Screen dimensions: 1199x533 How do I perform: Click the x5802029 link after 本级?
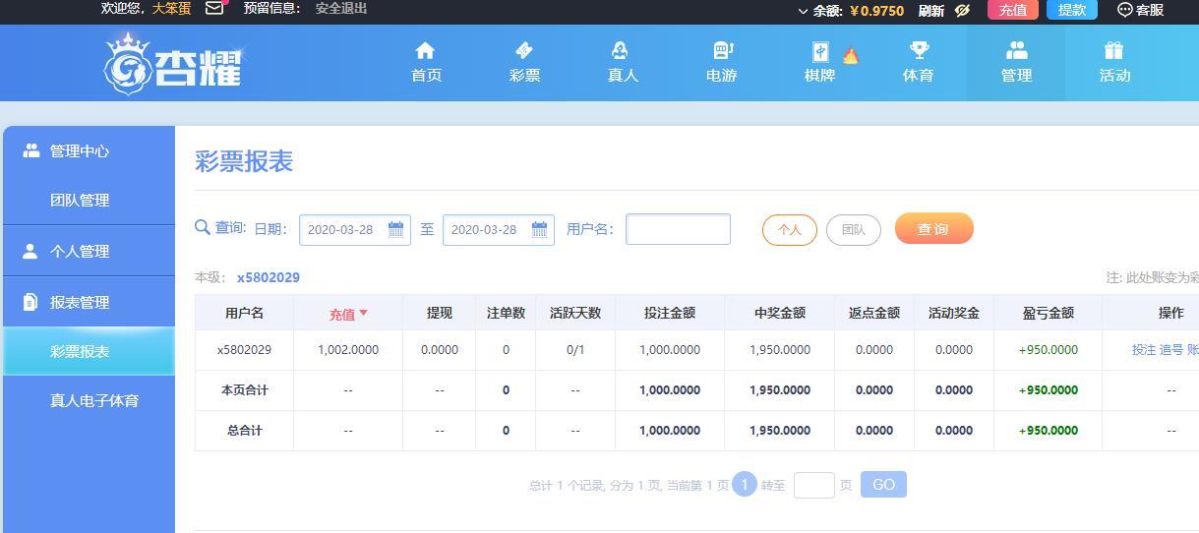pyautogui.click(x=269, y=277)
